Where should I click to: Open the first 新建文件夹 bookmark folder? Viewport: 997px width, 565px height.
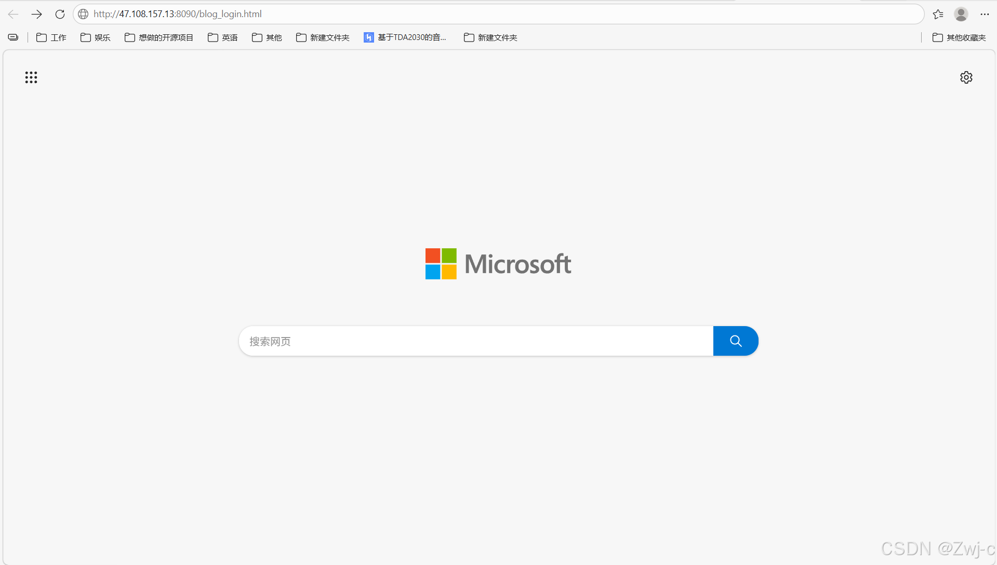(x=323, y=37)
